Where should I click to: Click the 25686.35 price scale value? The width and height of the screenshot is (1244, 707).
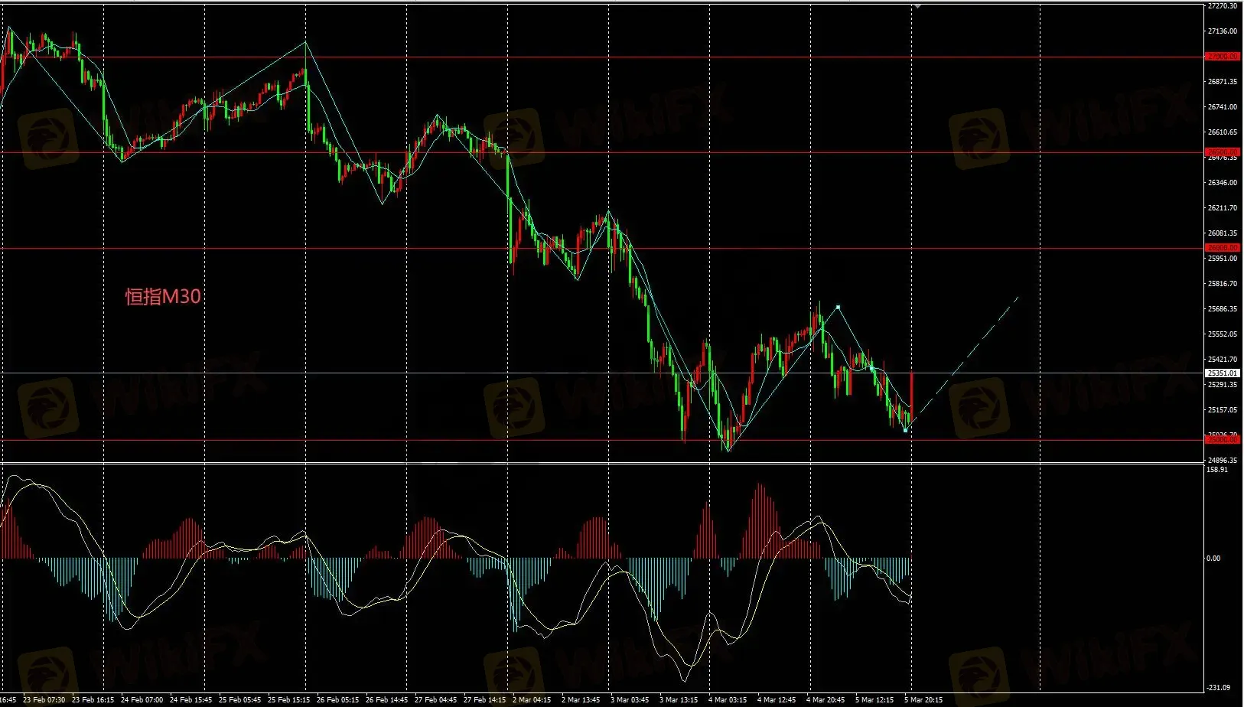coord(1222,309)
